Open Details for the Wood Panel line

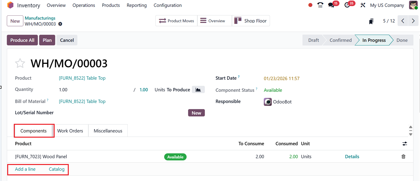click(x=352, y=156)
